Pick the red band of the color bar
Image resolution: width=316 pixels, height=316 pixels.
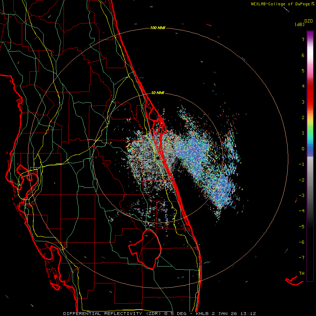[310, 95]
